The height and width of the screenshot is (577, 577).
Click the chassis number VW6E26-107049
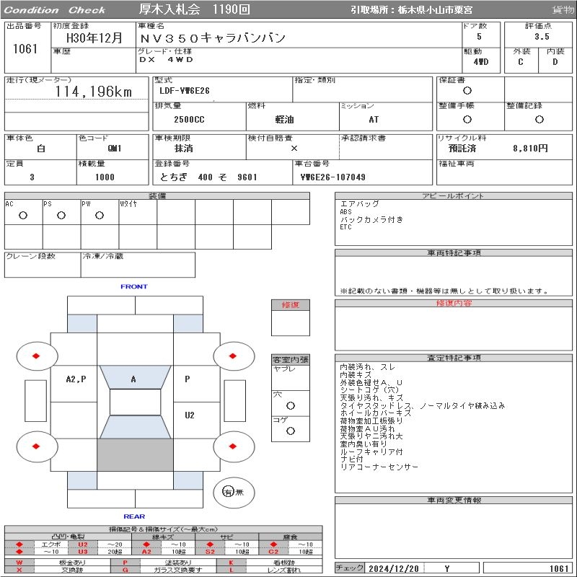click(x=333, y=177)
